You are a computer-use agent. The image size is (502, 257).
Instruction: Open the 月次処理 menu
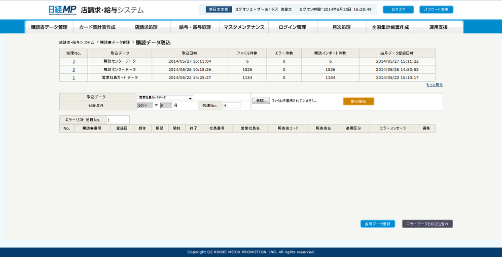[x=342, y=27]
